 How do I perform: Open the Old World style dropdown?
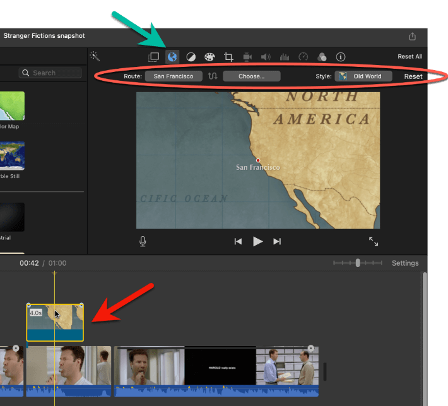click(363, 76)
